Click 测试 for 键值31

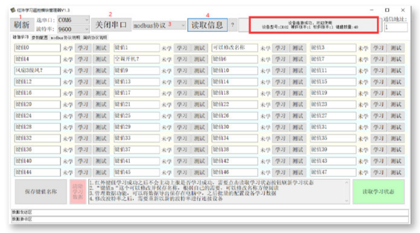[396, 127]
